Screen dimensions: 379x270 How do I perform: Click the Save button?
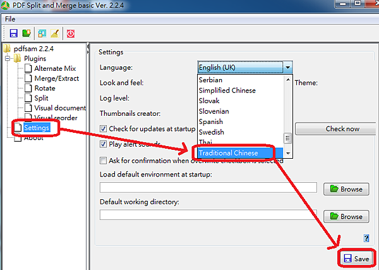coord(357,259)
